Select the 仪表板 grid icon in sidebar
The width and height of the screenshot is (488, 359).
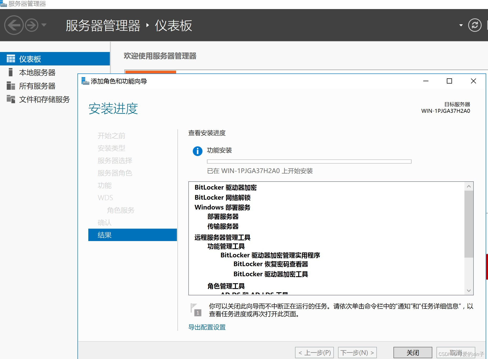(11, 59)
